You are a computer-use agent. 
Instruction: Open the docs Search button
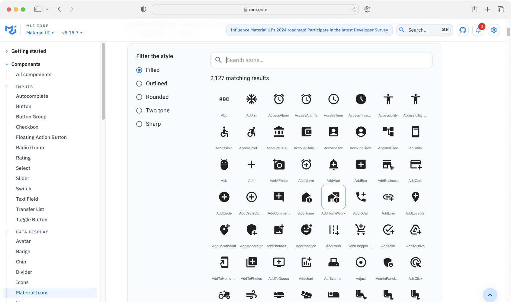[x=424, y=30]
